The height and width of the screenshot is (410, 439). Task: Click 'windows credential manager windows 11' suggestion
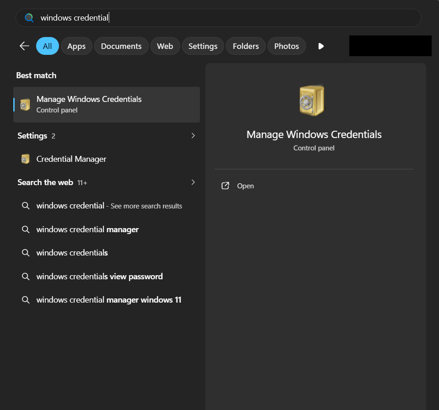click(109, 300)
